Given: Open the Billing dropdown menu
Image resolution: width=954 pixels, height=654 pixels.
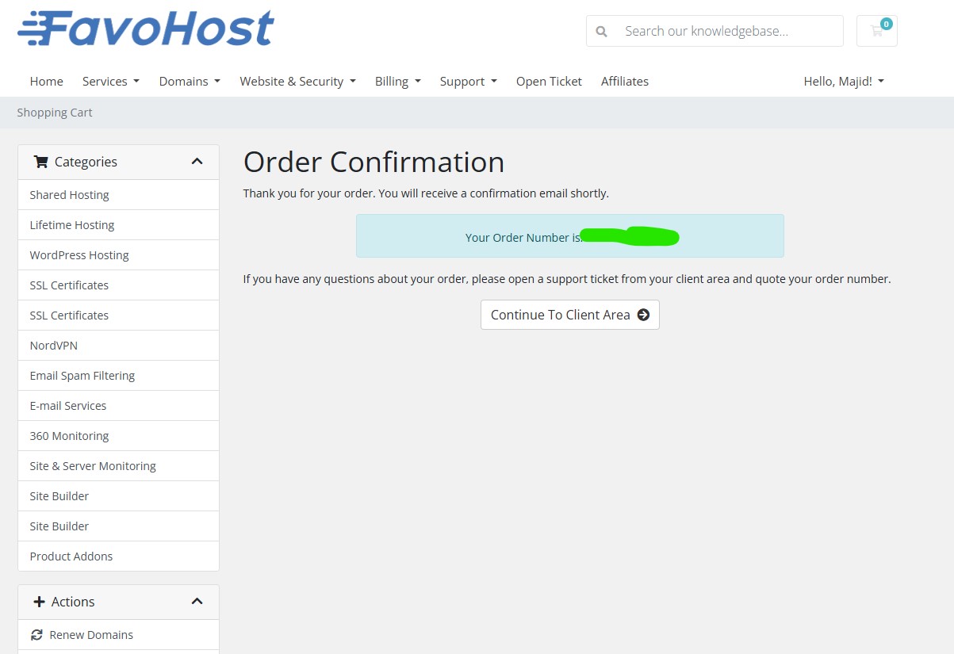Looking at the screenshot, I should pos(397,81).
